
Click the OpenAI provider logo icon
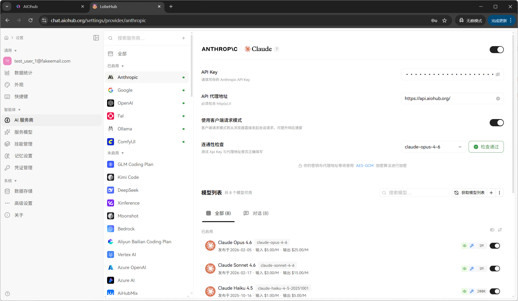point(111,103)
